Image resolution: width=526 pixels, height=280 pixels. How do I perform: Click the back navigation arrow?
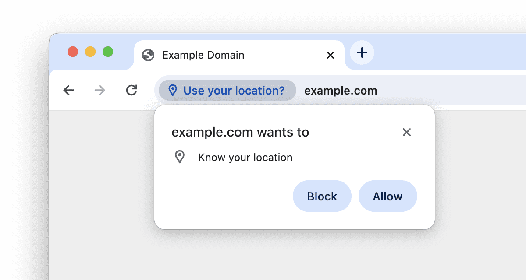[69, 90]
